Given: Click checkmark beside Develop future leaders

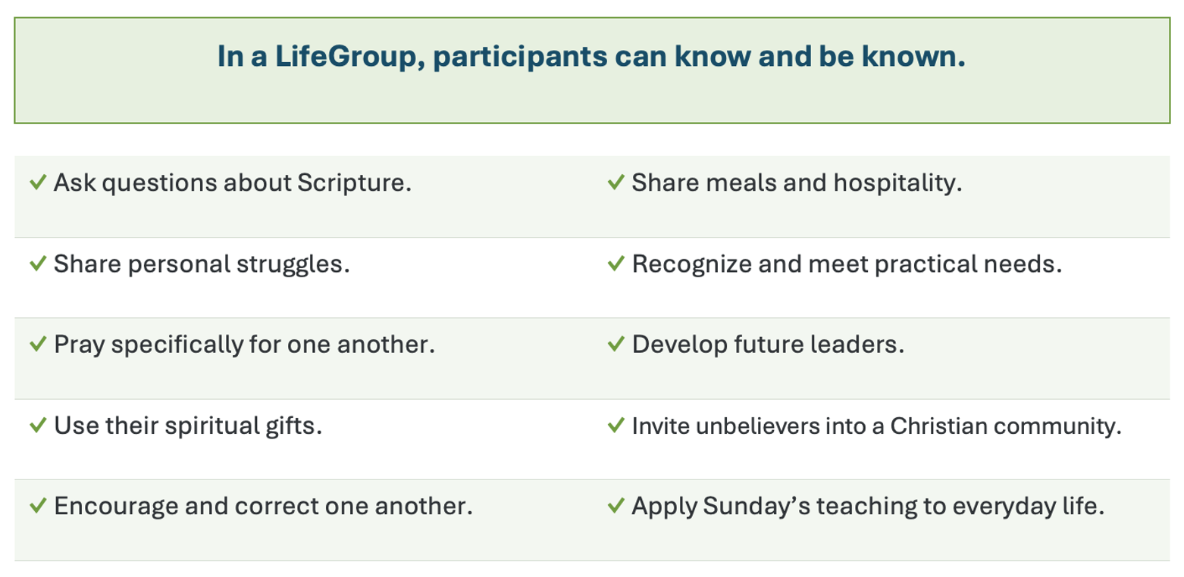Looking at the screenshot, I should [x=615, y=345].
